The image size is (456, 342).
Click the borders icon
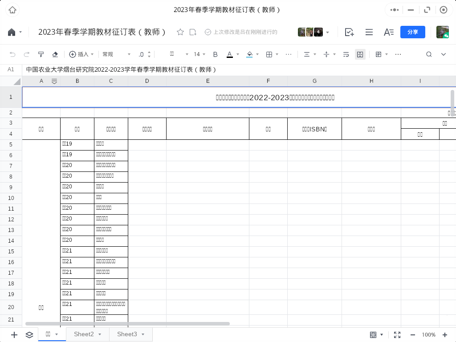click(269, 54)
